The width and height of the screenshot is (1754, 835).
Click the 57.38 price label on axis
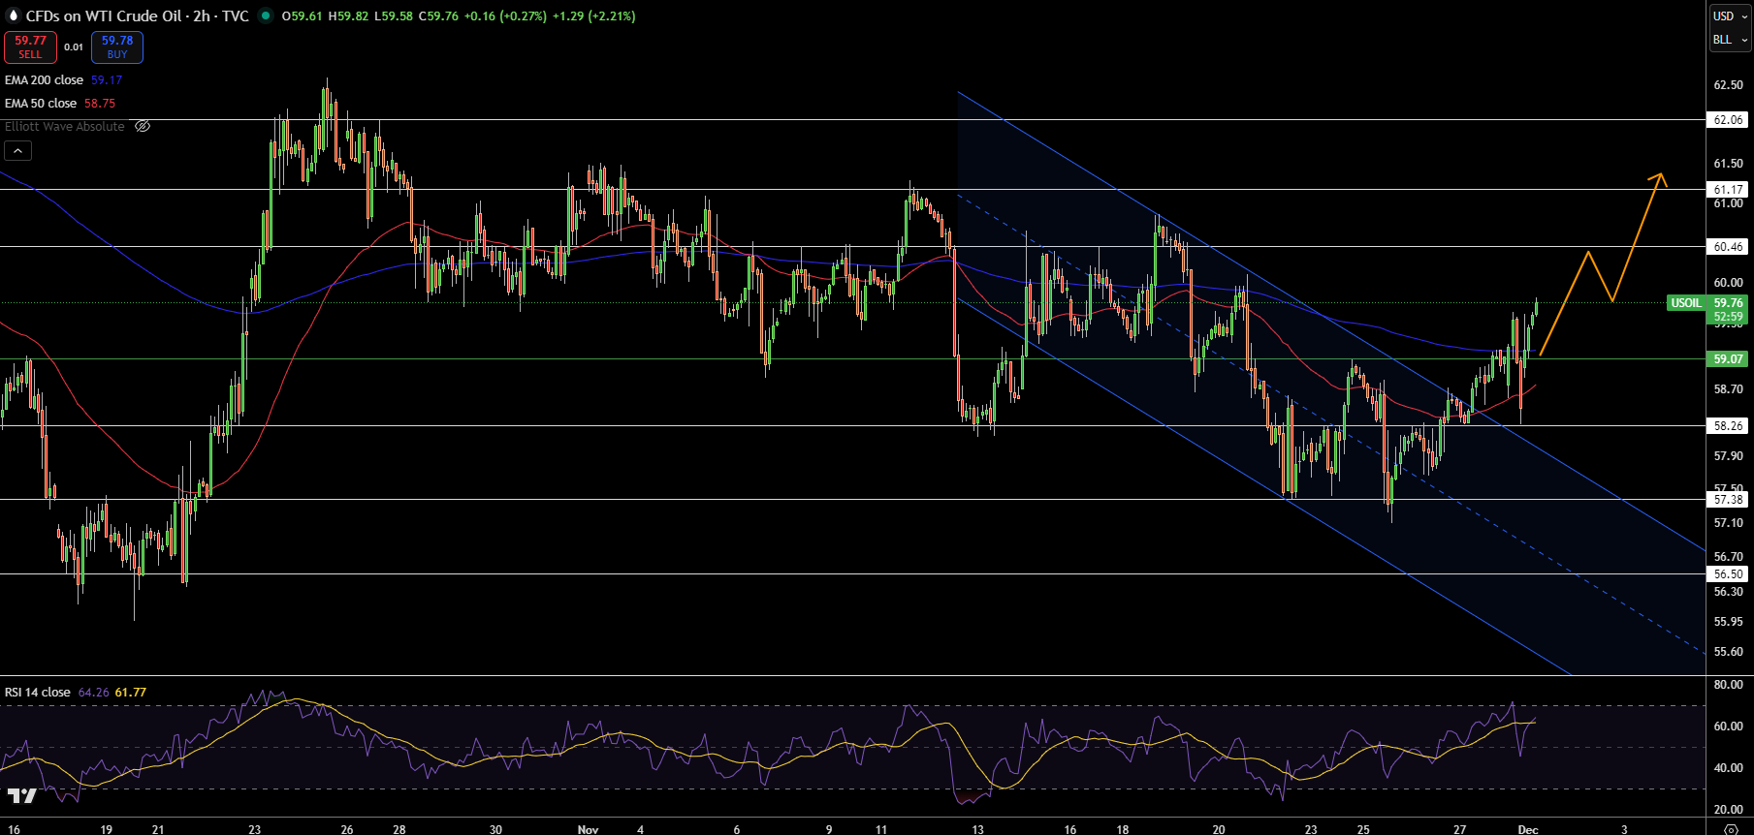tap(1728, 500)
